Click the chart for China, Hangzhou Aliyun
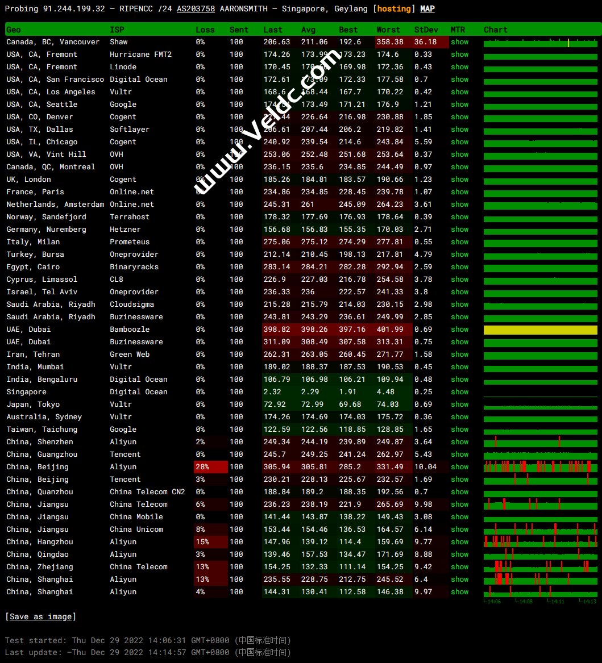The height and width of the screenshot is (663, 602). (x=540, y=541)
